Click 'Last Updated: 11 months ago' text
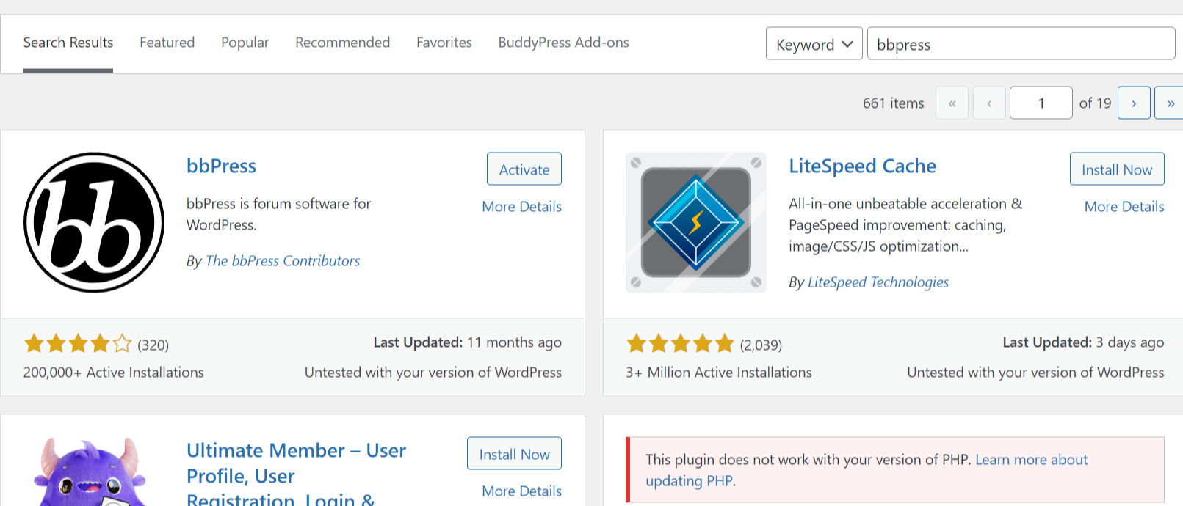 pos(467,342)
